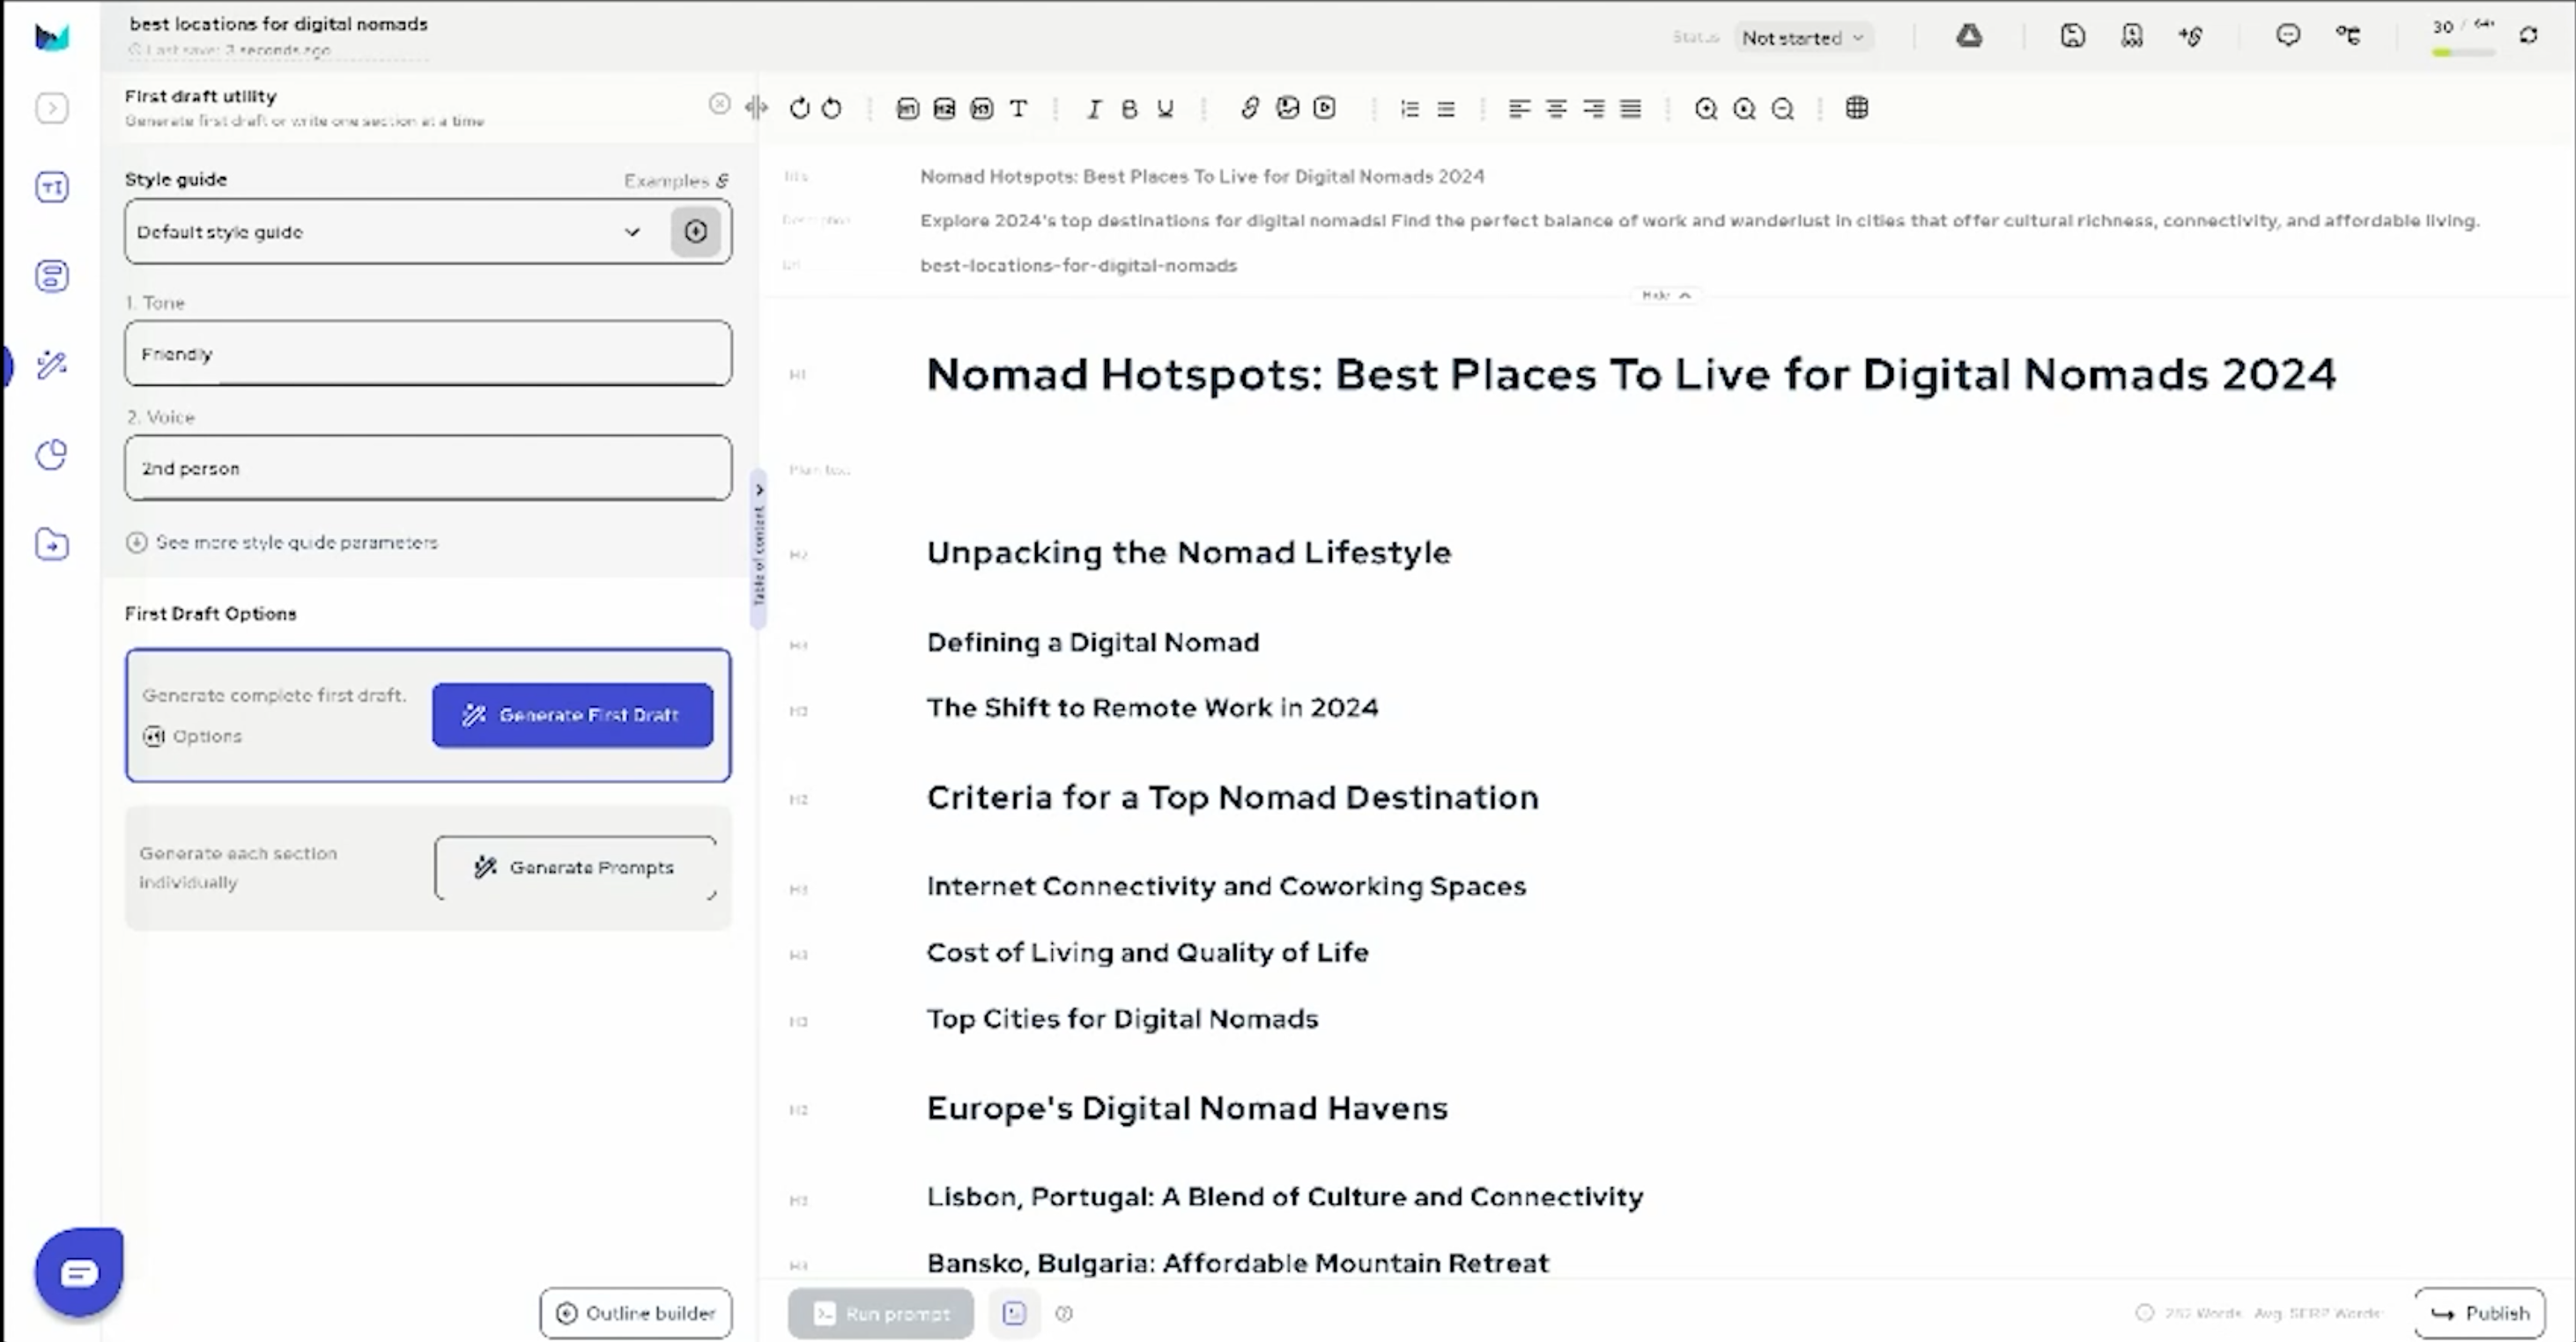
Task: Open the Outline builder
Action: 636,1313
